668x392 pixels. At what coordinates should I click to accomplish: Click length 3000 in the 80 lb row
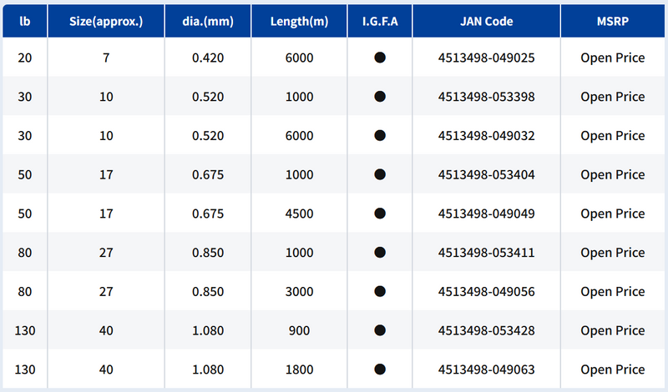[x=299, y=292]
